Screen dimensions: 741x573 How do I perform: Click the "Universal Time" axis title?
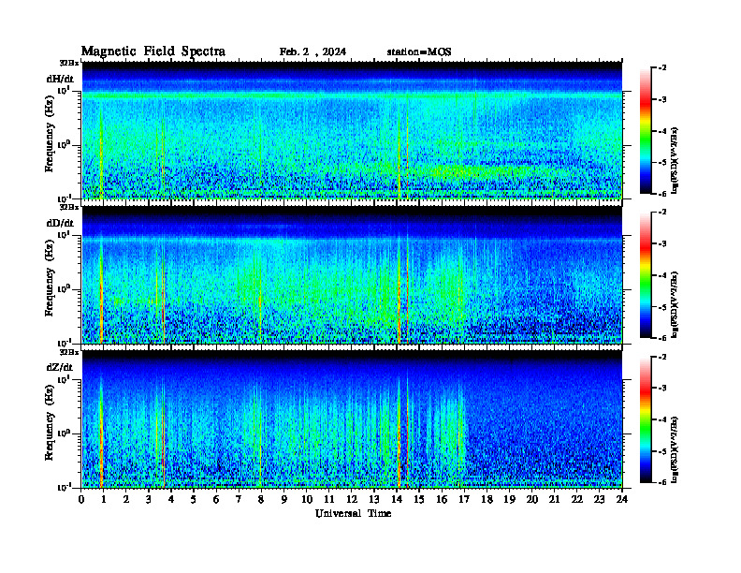pyautogui.click(x=354, y=513)
